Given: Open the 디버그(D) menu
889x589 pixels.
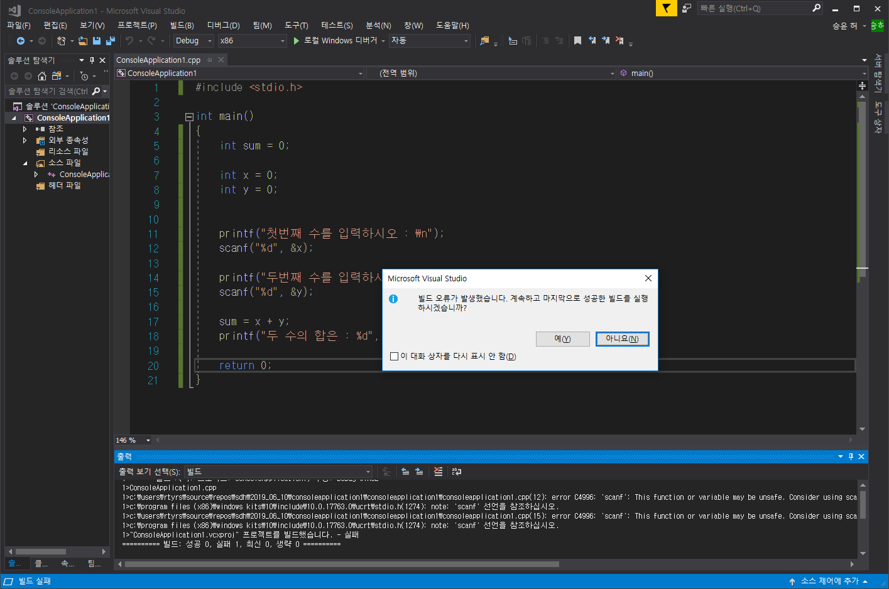Looking at the screenshot, I should coord(224,25).
